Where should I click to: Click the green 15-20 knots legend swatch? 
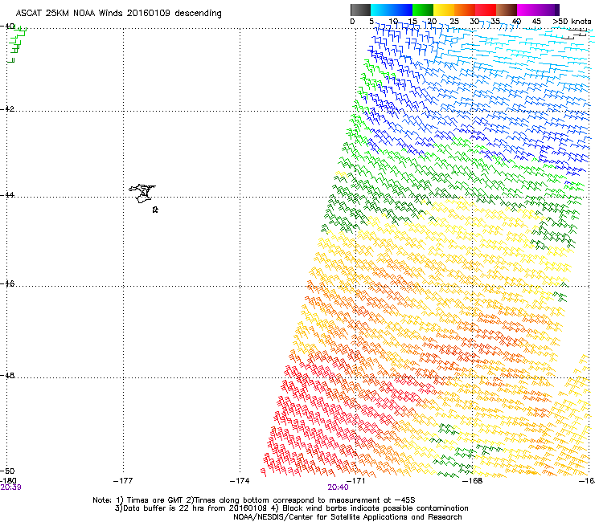point(423,10)
